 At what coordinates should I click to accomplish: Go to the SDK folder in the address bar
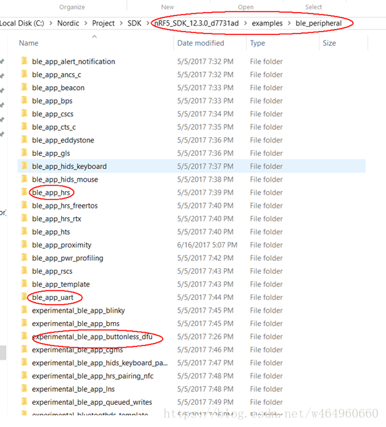point(134,24)
